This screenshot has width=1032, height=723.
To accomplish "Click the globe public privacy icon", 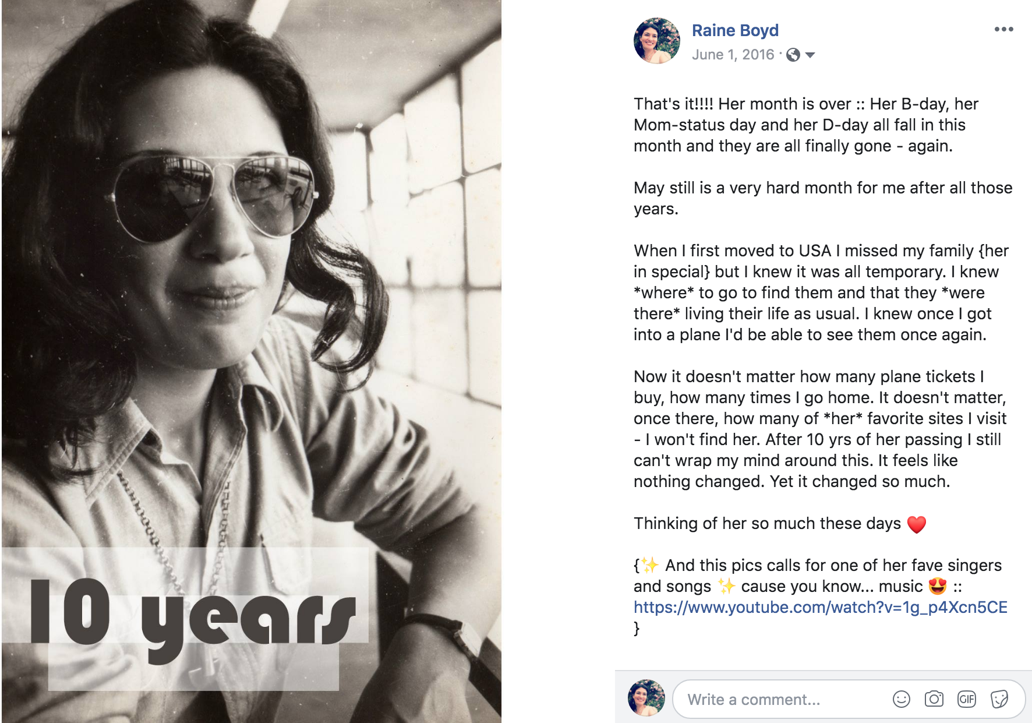I will click(793, 55).
